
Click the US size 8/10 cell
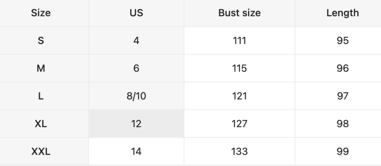coord(136,96)
